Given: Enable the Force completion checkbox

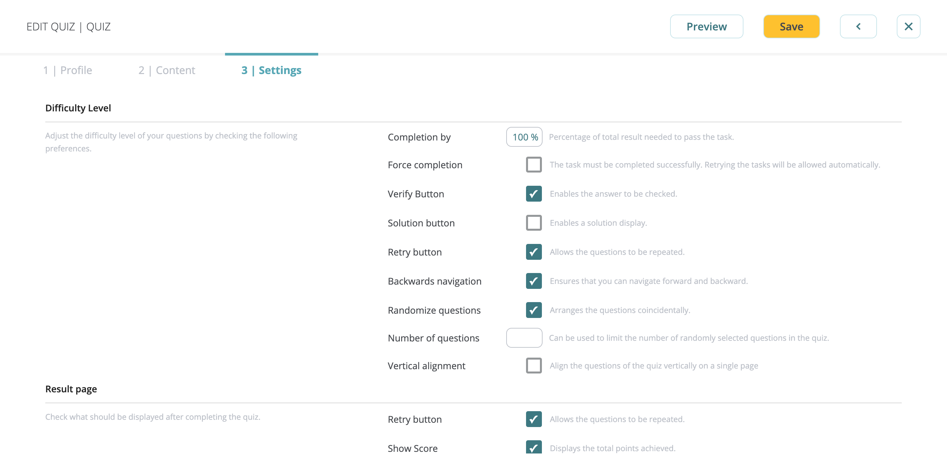Looking at the screenshot, I should 534,165.
